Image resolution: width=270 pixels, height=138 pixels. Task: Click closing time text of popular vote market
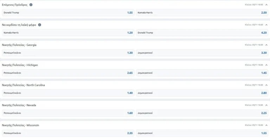pyautogui.click(x=254, y=25)
